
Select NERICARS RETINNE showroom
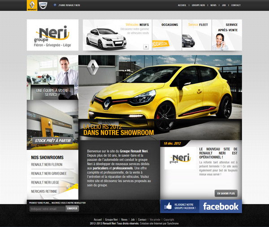point(44,191)
